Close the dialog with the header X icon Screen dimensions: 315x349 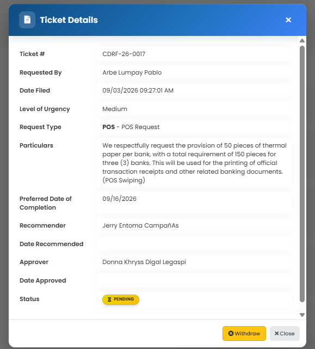(288, 20)
